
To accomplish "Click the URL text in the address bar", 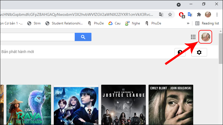I will click(x=77, y=14).
